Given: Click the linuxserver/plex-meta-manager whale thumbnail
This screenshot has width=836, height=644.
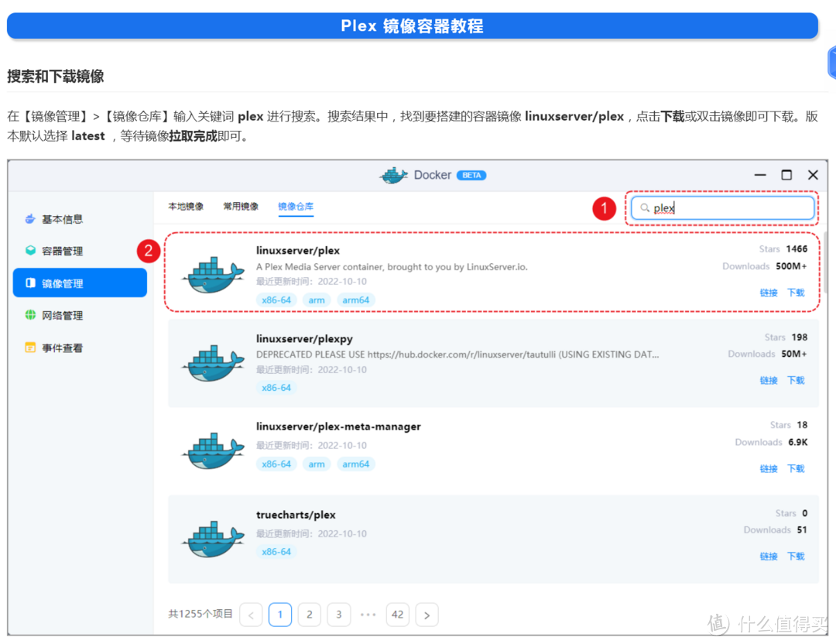Looking at the screenshot, I should pos(214,450).
